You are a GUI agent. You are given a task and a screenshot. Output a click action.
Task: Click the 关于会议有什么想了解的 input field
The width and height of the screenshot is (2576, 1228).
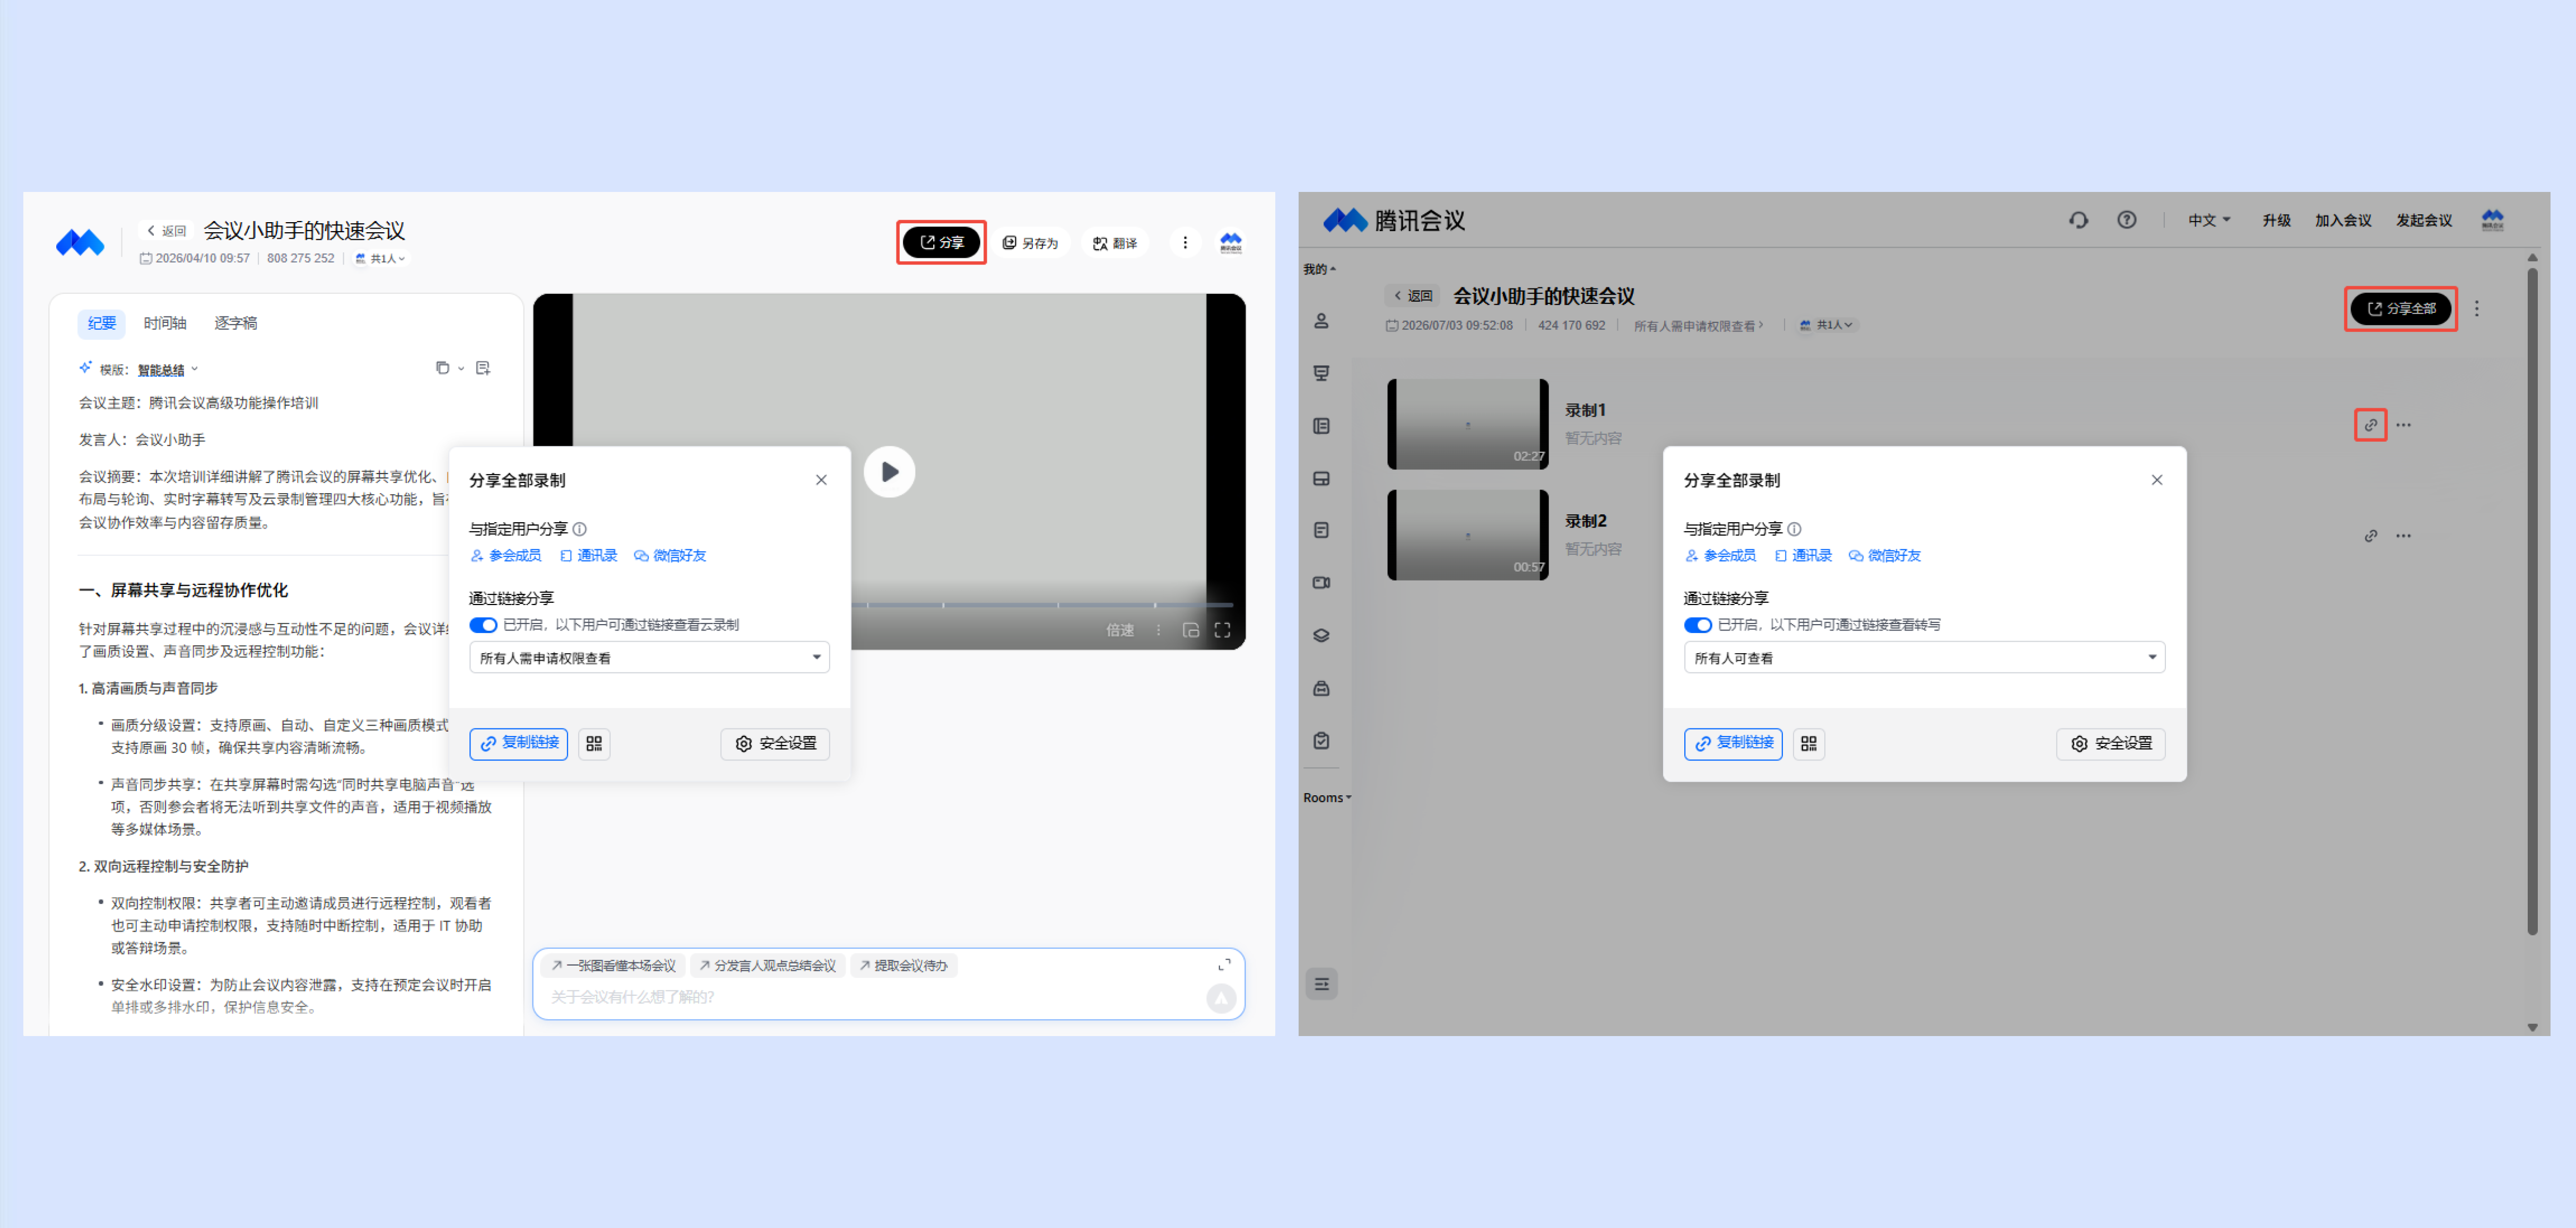870,997
